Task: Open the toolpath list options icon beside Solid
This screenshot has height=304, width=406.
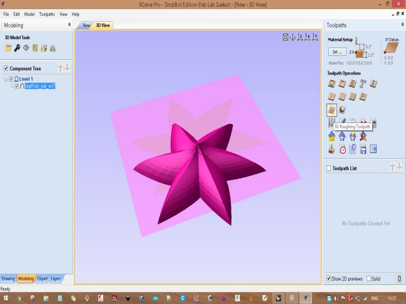Action: tap(399, 279)
